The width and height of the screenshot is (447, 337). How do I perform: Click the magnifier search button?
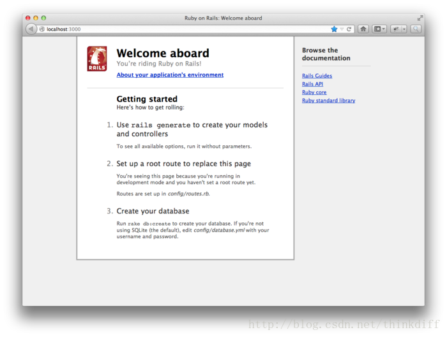pos(416,29)
